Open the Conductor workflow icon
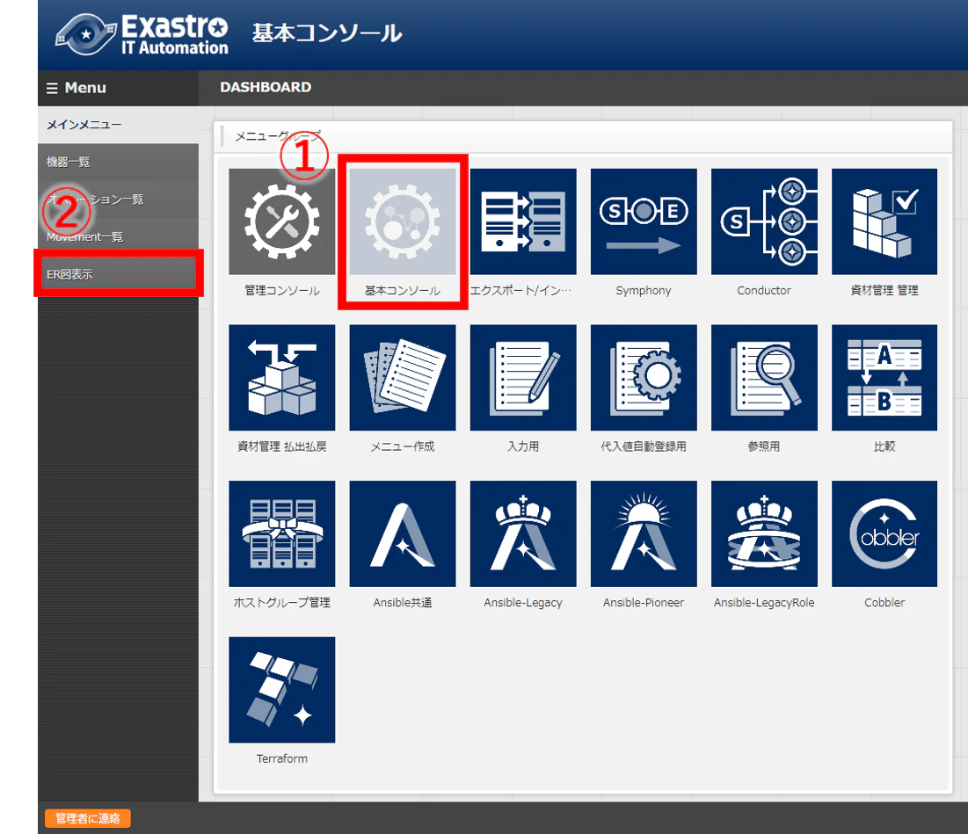Screen dimensions: 968x834 pyautogui.click(x=764, y=221)
